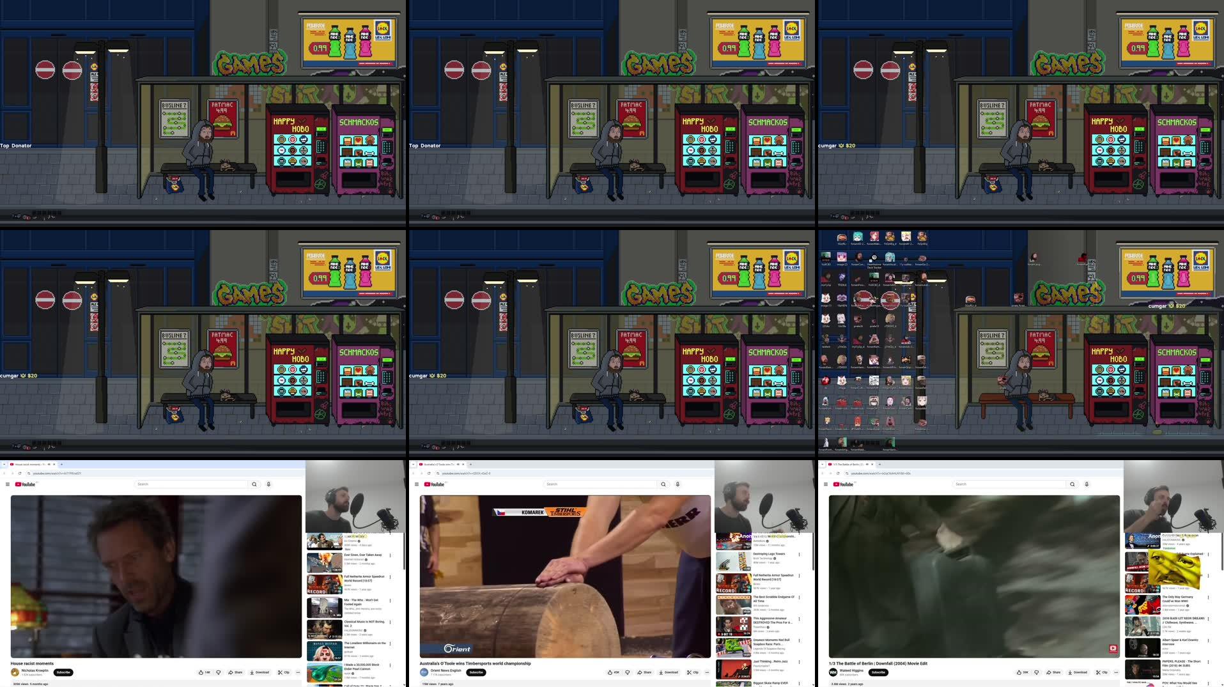Screen dimensions: 1224x687
Task: Open the more-actions ellipsis menu under the Timbersports video
Action: pos(706,672)
